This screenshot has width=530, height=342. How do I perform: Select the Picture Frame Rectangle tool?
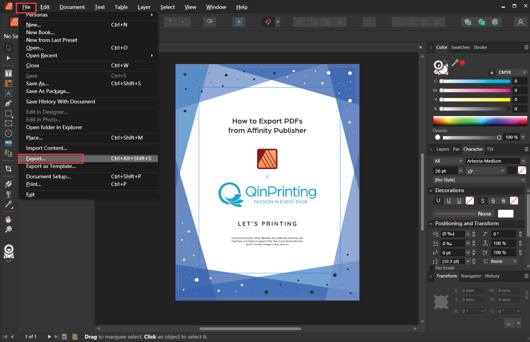[8, 123]
